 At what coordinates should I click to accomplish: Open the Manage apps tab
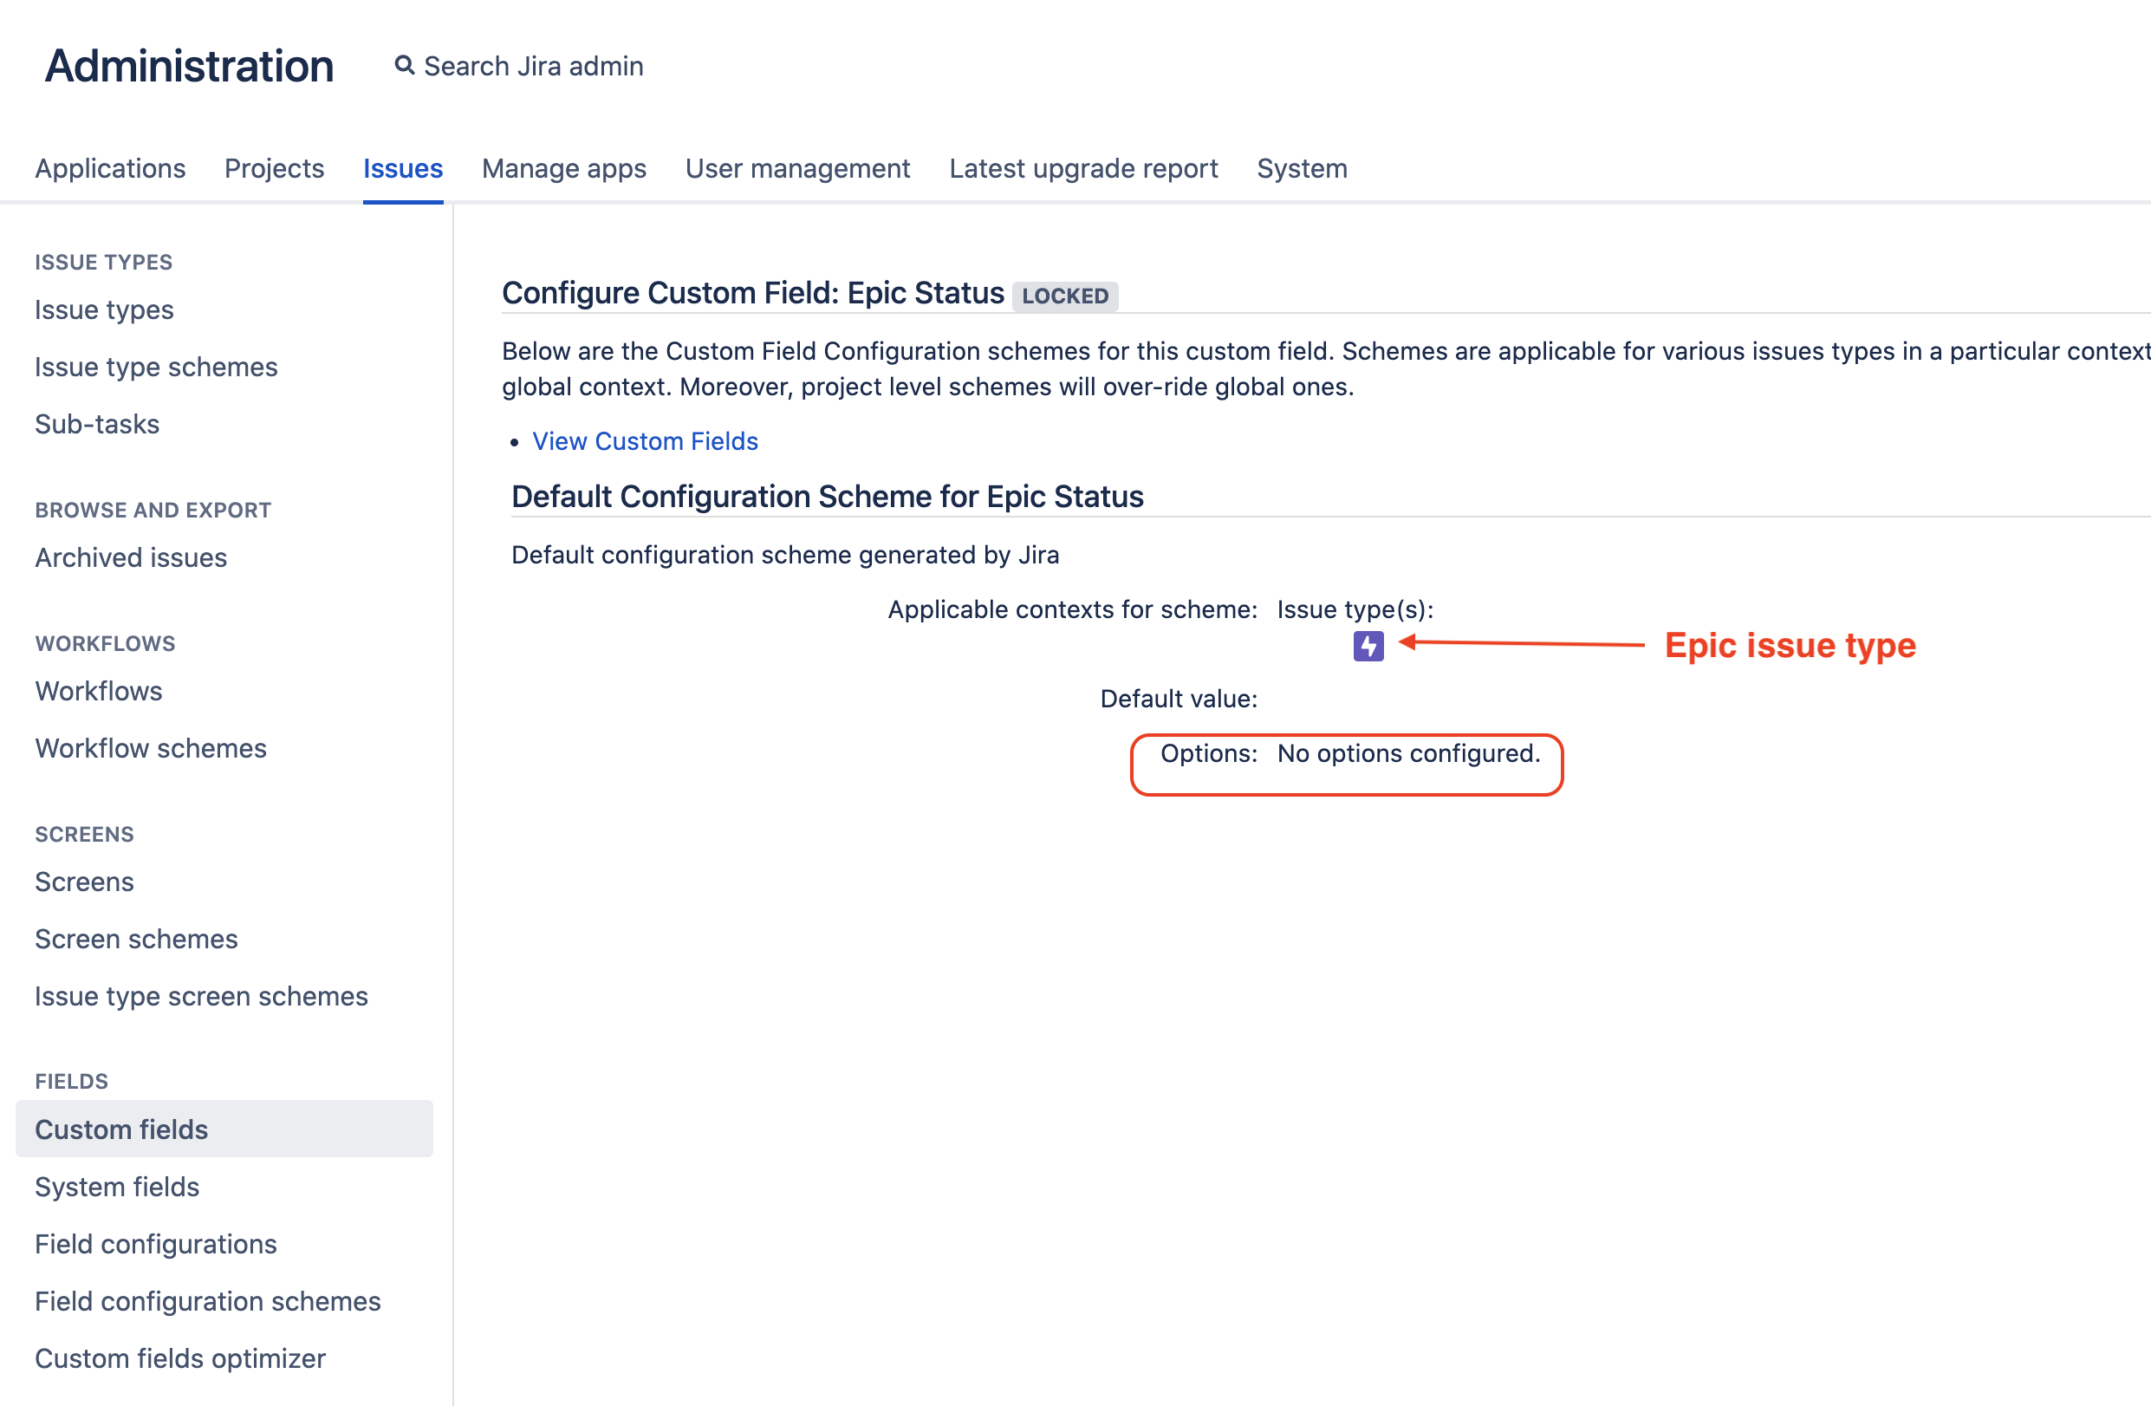click(x=564, y=168)
